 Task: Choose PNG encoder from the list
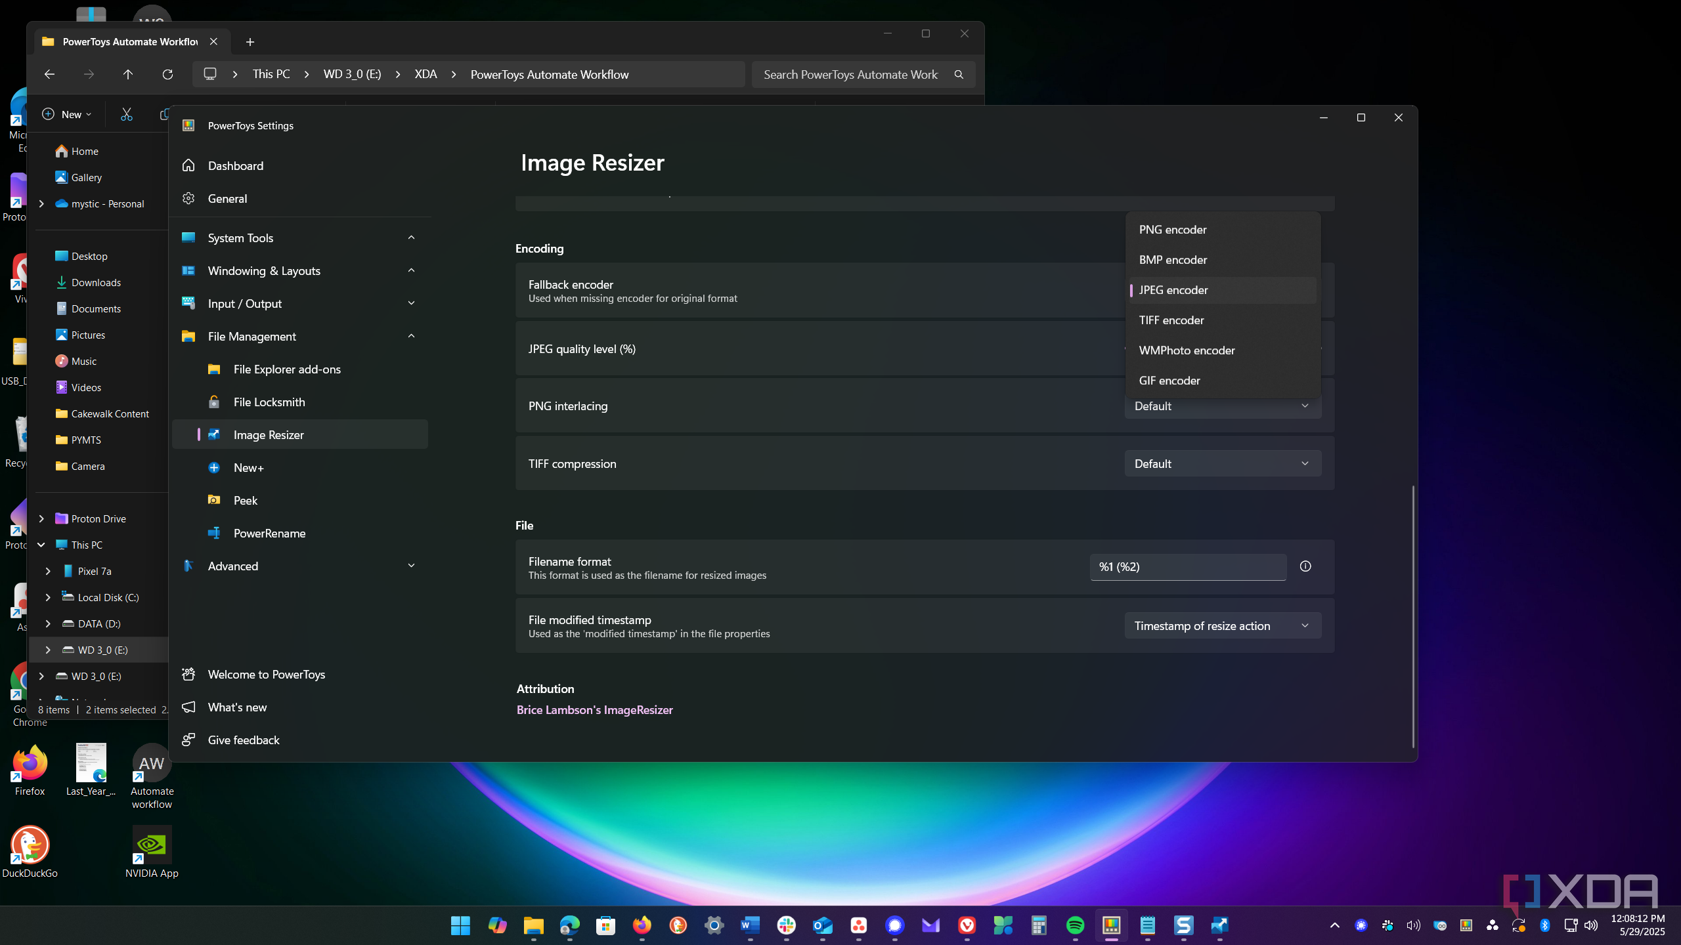pos(1223,230)
